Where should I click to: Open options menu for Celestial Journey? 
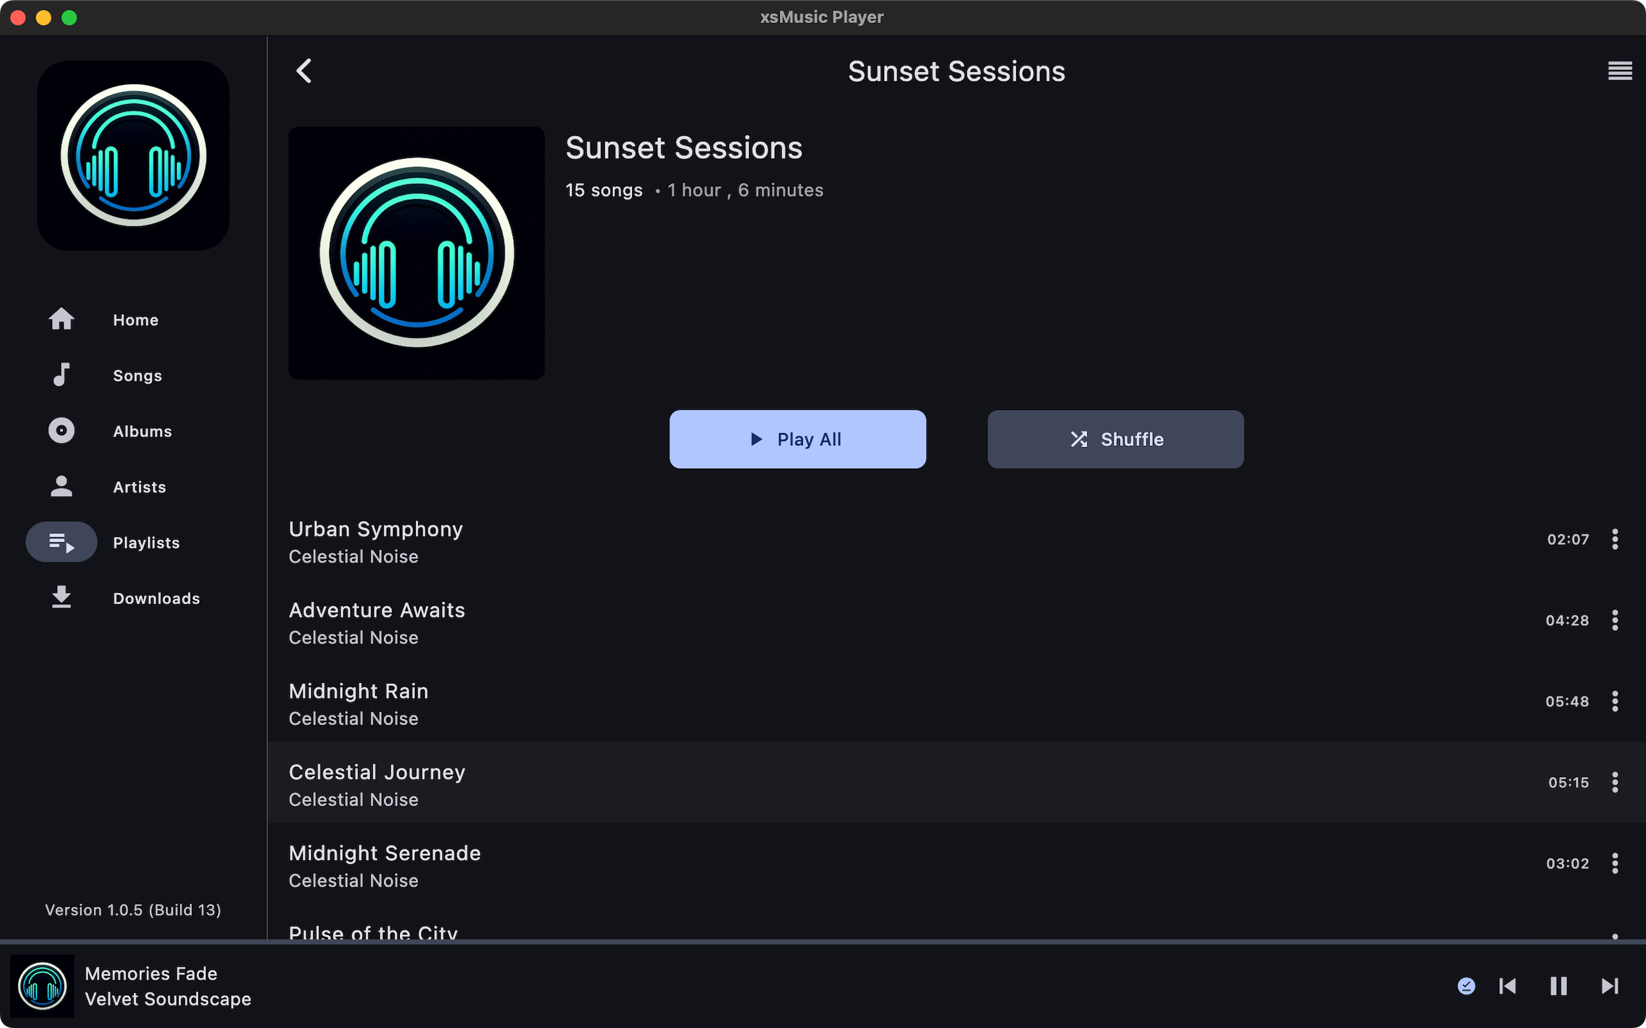pyautogui.click(x=1615, y=782)
